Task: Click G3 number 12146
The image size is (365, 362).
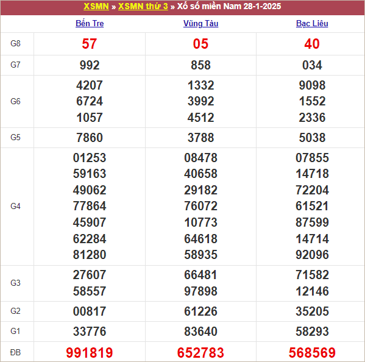Action: [312, 291]
